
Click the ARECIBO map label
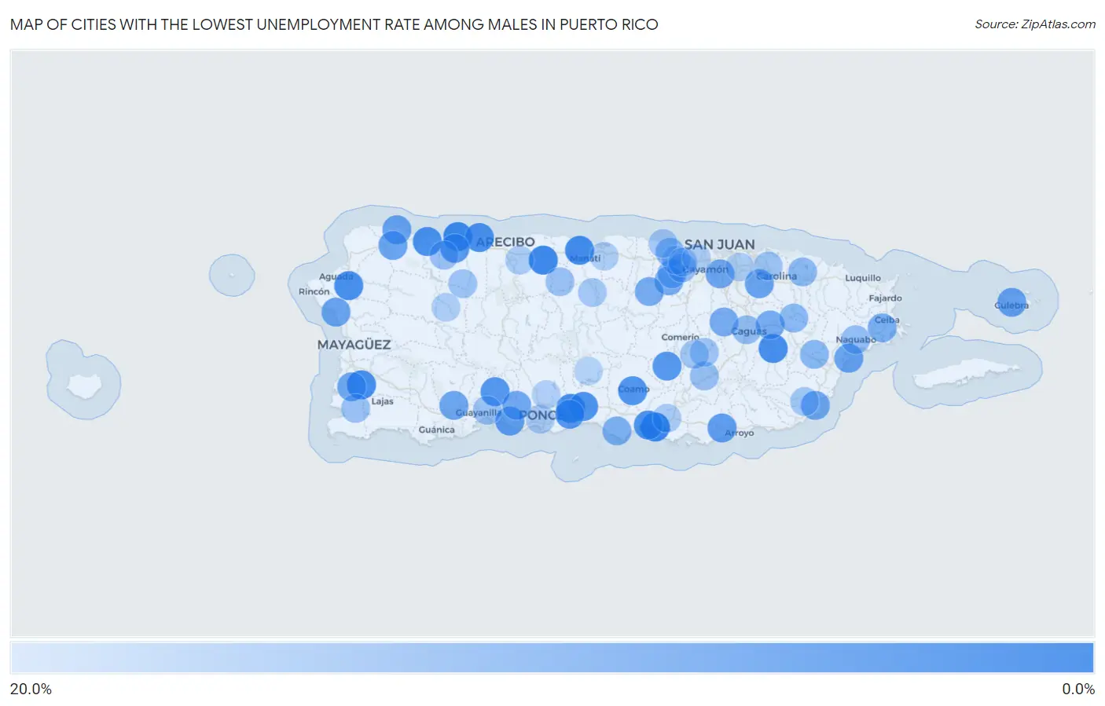click(505, 242)
